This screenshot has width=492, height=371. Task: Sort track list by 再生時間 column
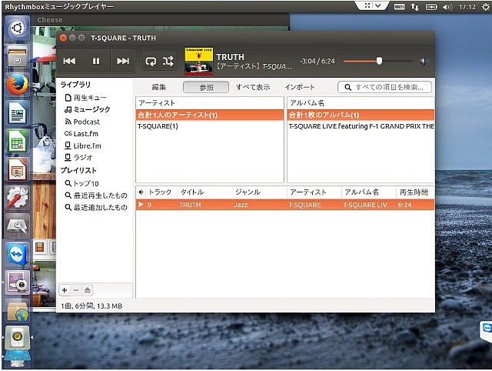(x=415, y=192)
